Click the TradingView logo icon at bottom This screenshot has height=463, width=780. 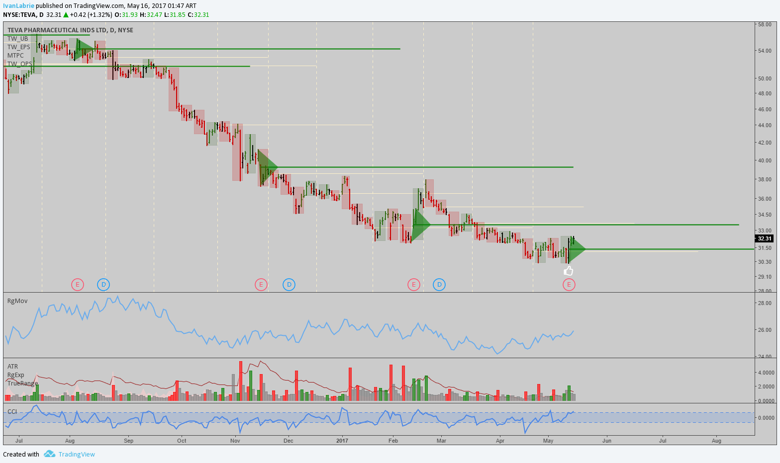(x=49, y=454)
